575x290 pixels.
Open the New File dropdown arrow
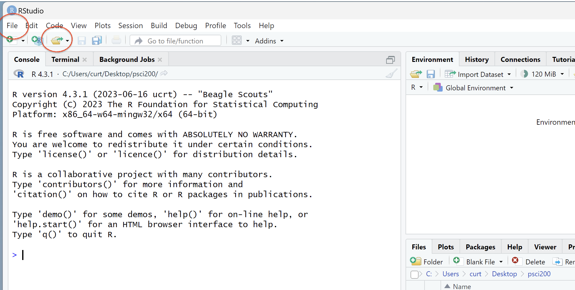23,41
